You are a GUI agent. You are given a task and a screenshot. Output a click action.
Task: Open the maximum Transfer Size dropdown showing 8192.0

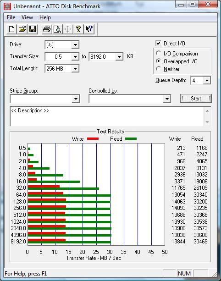coord(119,57)
